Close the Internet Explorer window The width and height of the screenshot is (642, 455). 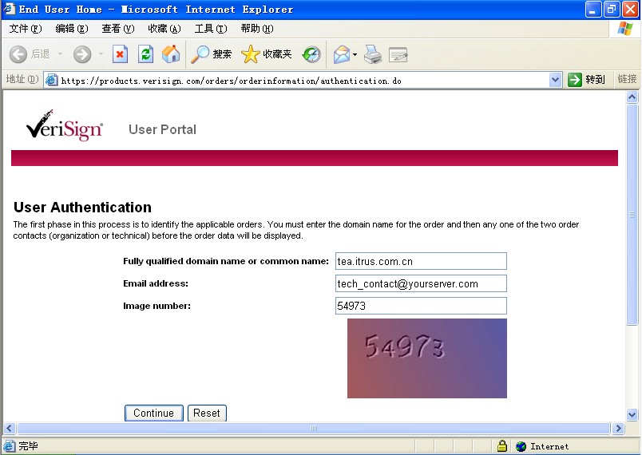630,9
